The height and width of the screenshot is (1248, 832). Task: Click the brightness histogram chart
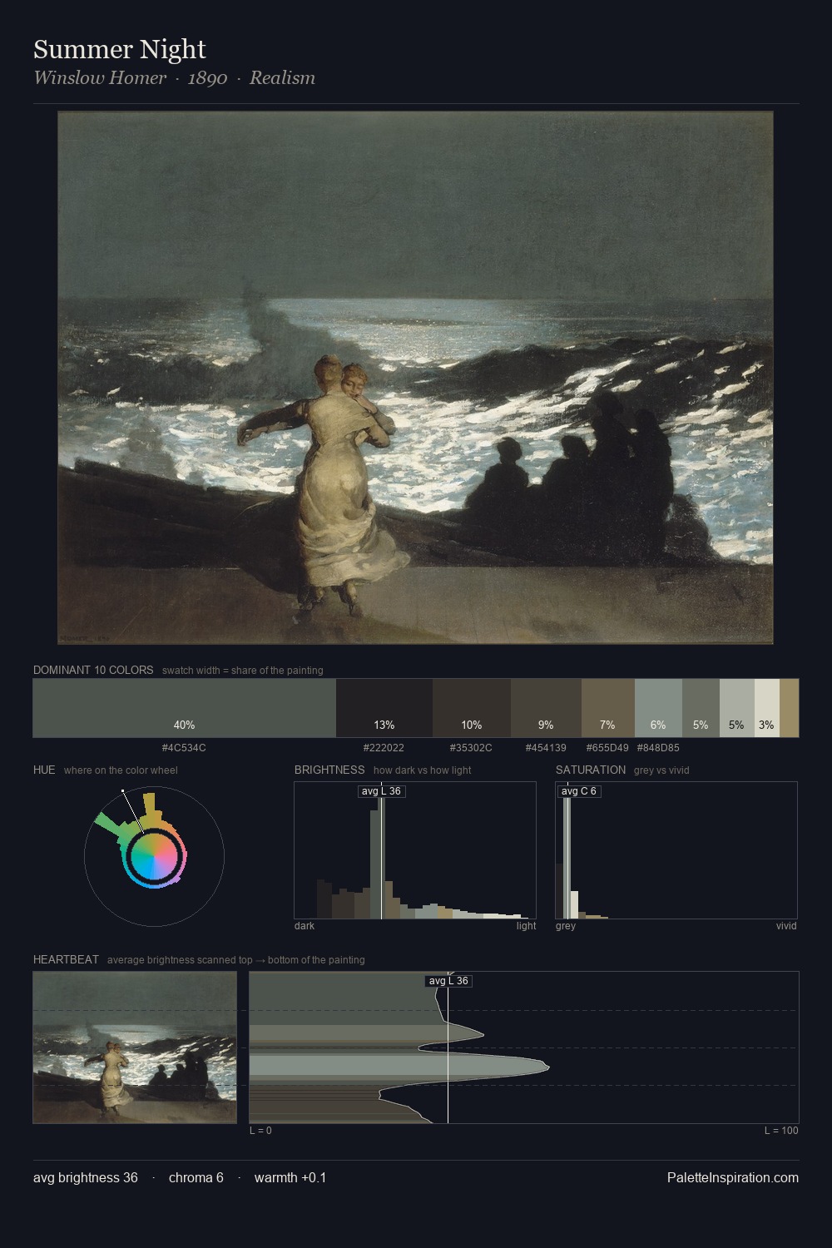click(x=415, y=850)
